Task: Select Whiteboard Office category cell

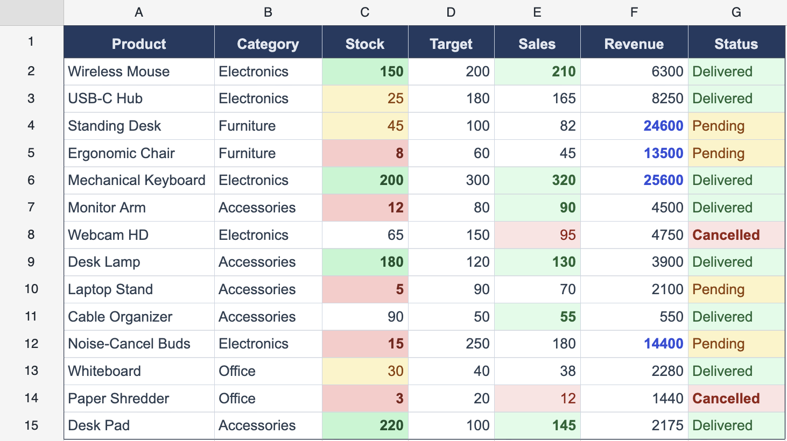Action: 268,371
